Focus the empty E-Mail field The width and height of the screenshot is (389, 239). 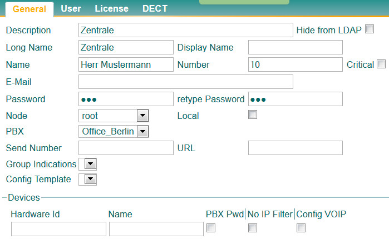[186, 82]
